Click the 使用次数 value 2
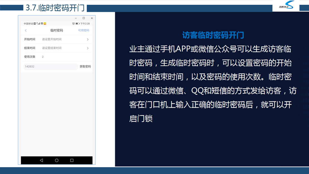309x174 pixels. pos(43,57)
